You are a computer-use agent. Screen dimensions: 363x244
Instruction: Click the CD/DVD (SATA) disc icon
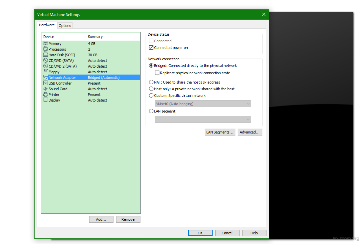[x=46, y=61]
